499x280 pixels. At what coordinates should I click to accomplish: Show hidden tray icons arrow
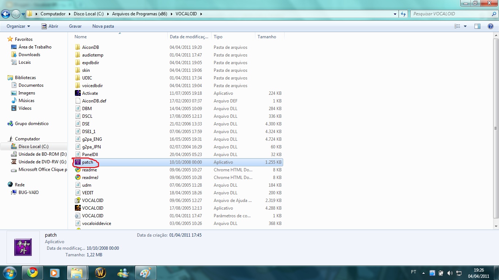click(423, 273)
